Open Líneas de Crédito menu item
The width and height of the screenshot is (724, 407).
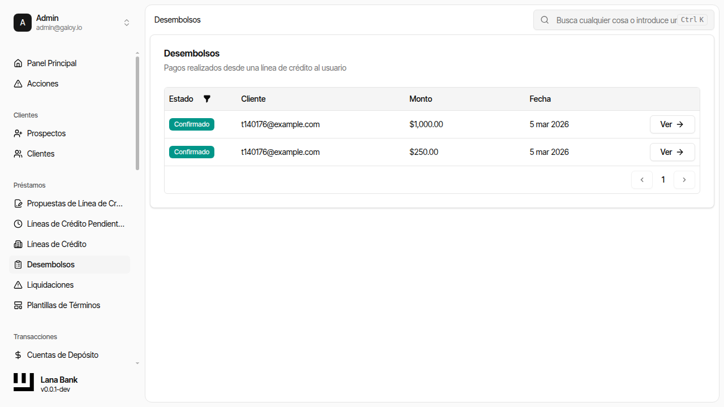click(57, 244)
